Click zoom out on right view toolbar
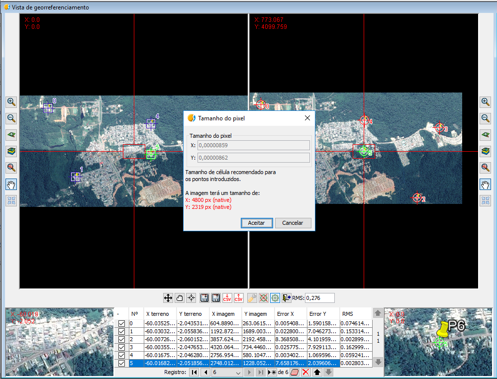Viewport: 497px width, 379px height. click(486, 118)
